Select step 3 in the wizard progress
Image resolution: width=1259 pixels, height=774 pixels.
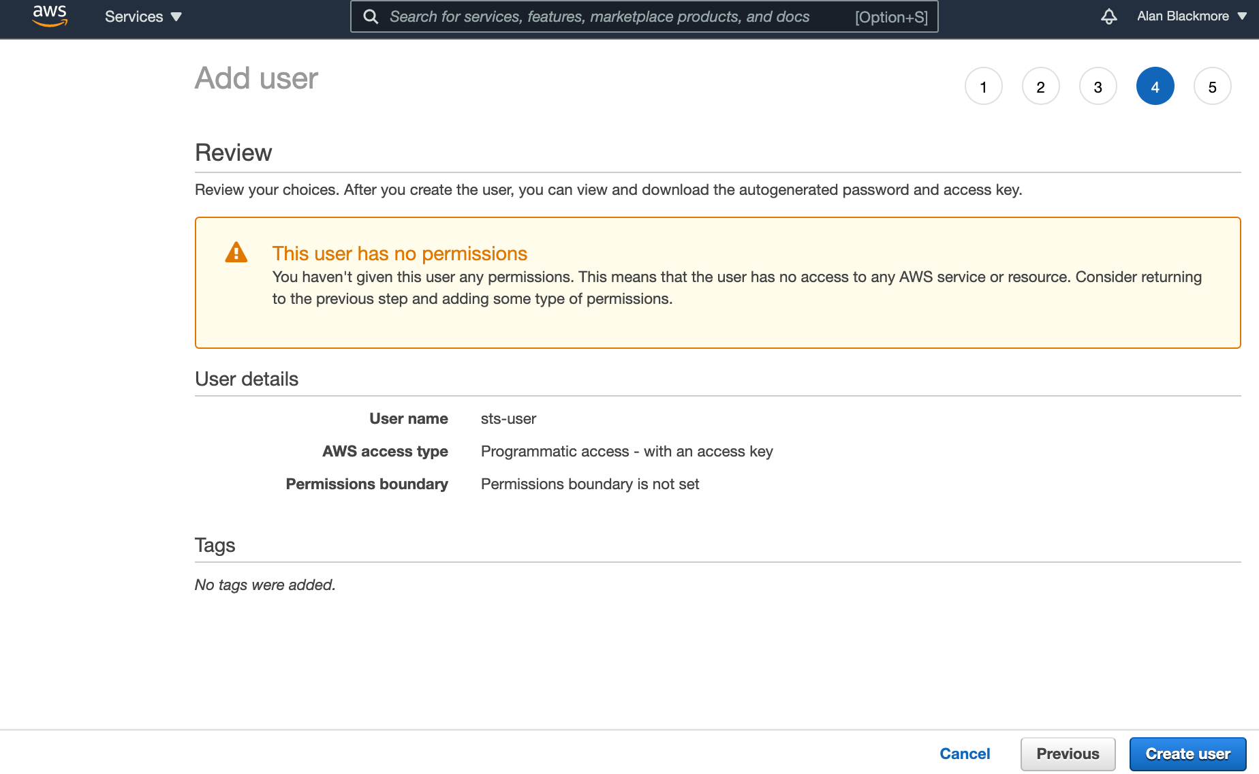coord(1098,86)
